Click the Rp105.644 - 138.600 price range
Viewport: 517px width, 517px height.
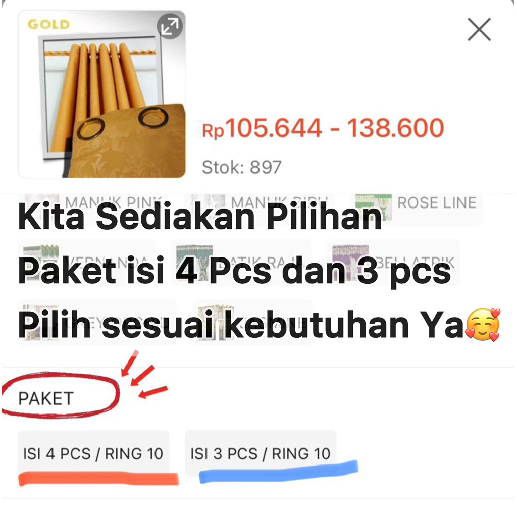(323, 128)
